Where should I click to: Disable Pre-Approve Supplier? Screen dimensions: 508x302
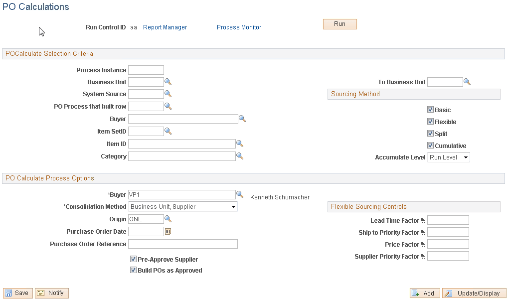point(133,259)
